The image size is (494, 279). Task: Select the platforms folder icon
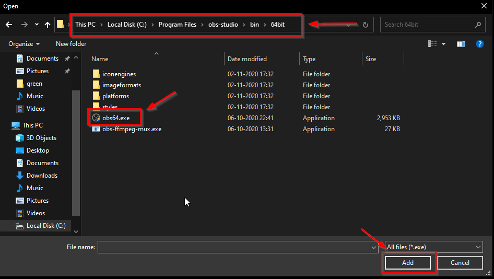coord(96,96)
